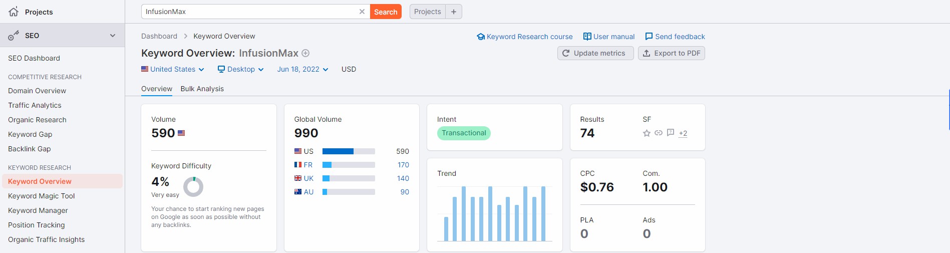Screen dimensions: 950x253
Task: Click into the InfusionMax search input field
Action: click(250, 12)
